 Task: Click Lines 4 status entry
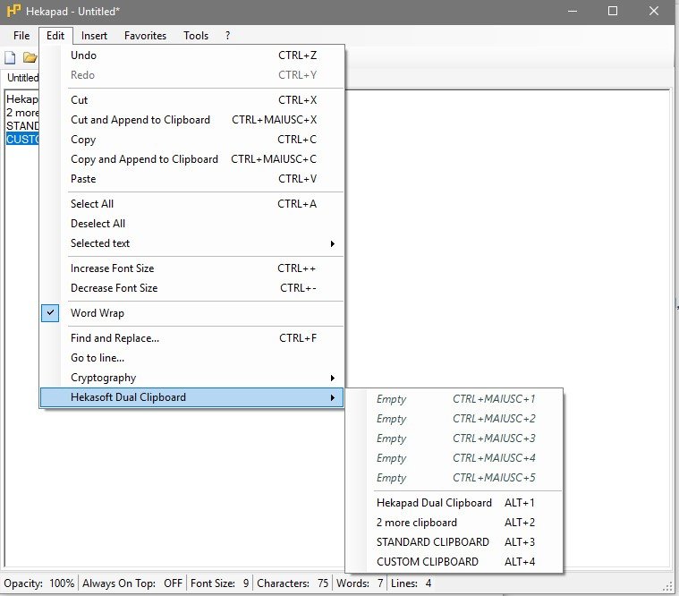tap(411, 583)
